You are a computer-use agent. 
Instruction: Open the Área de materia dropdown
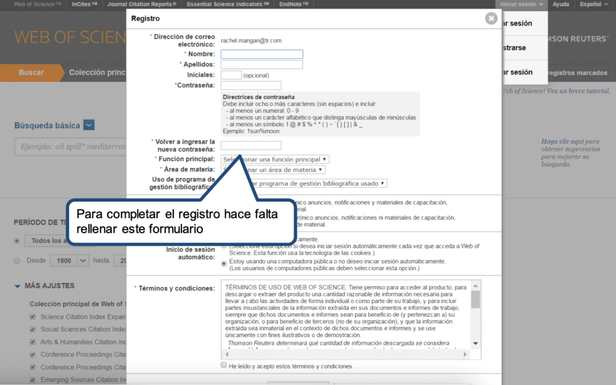click(x=273, y=170)
